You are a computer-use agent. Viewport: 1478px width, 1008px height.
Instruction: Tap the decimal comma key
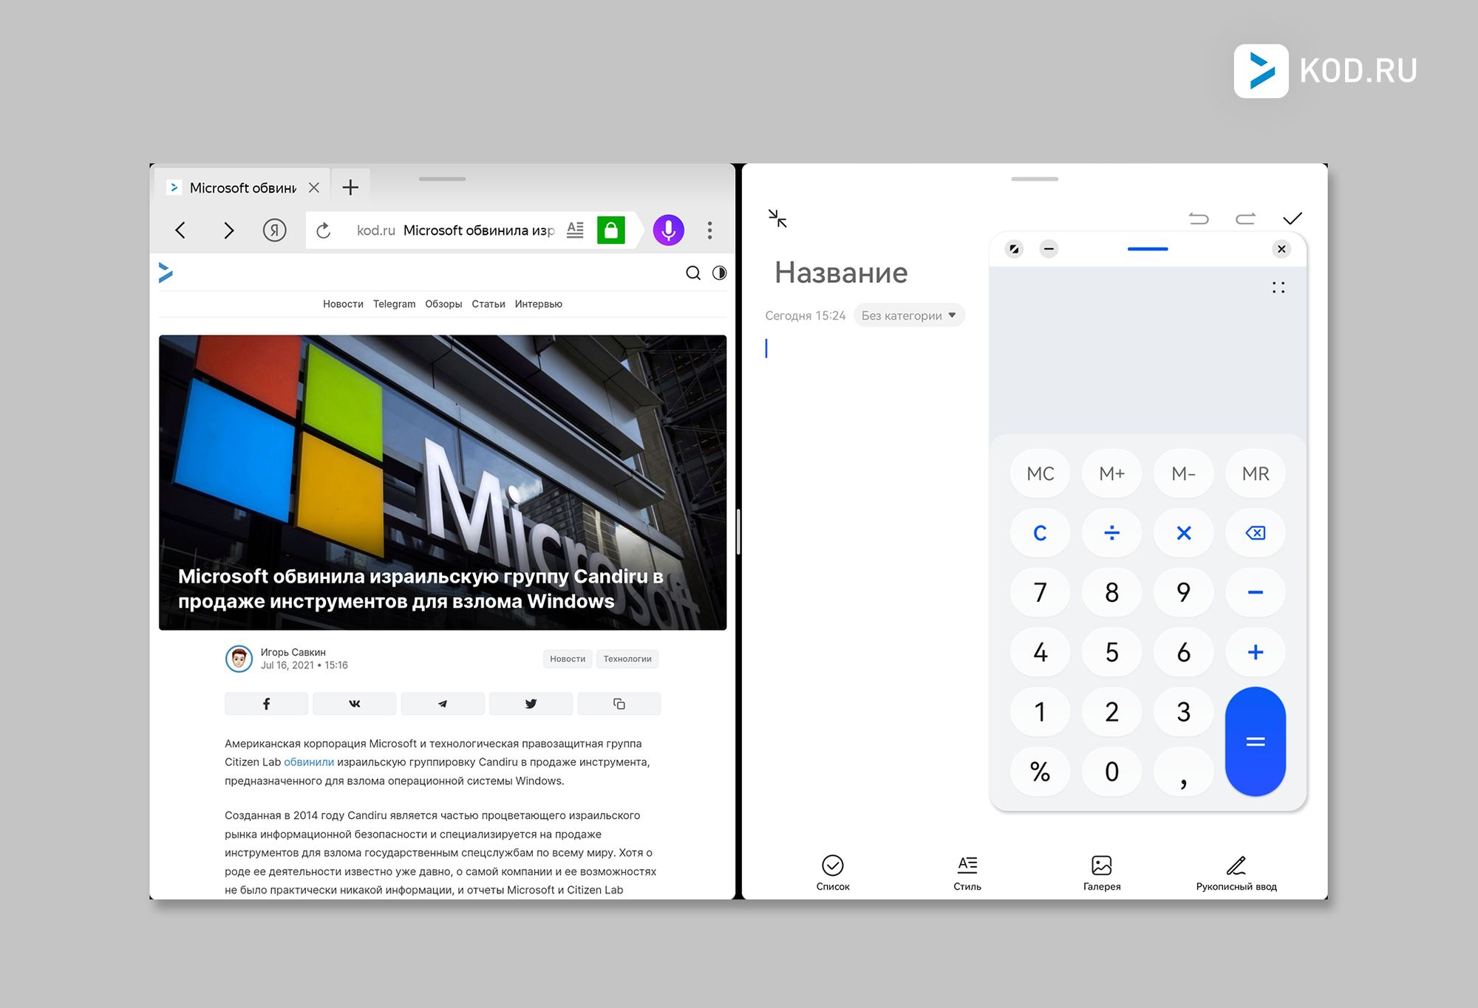[x=1183, y=772]
